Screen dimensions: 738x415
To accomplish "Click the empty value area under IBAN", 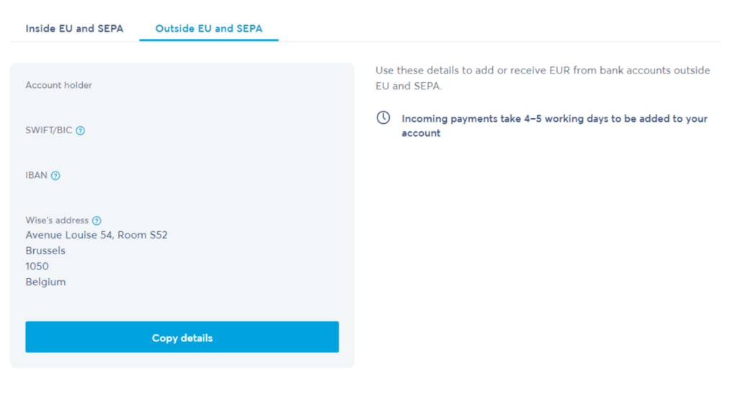I will click(x=182, y=191).
